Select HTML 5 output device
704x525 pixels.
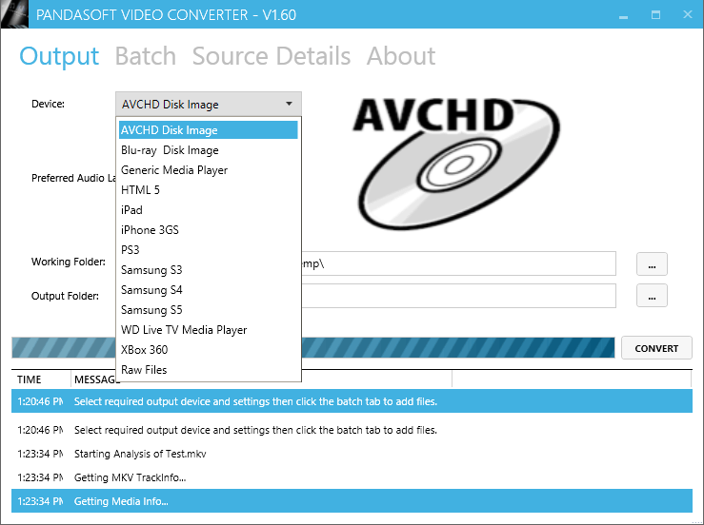[209, 190]
